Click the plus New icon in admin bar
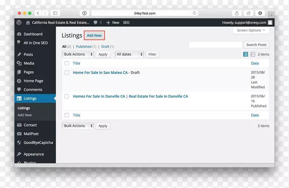 [x=108, y=23]
